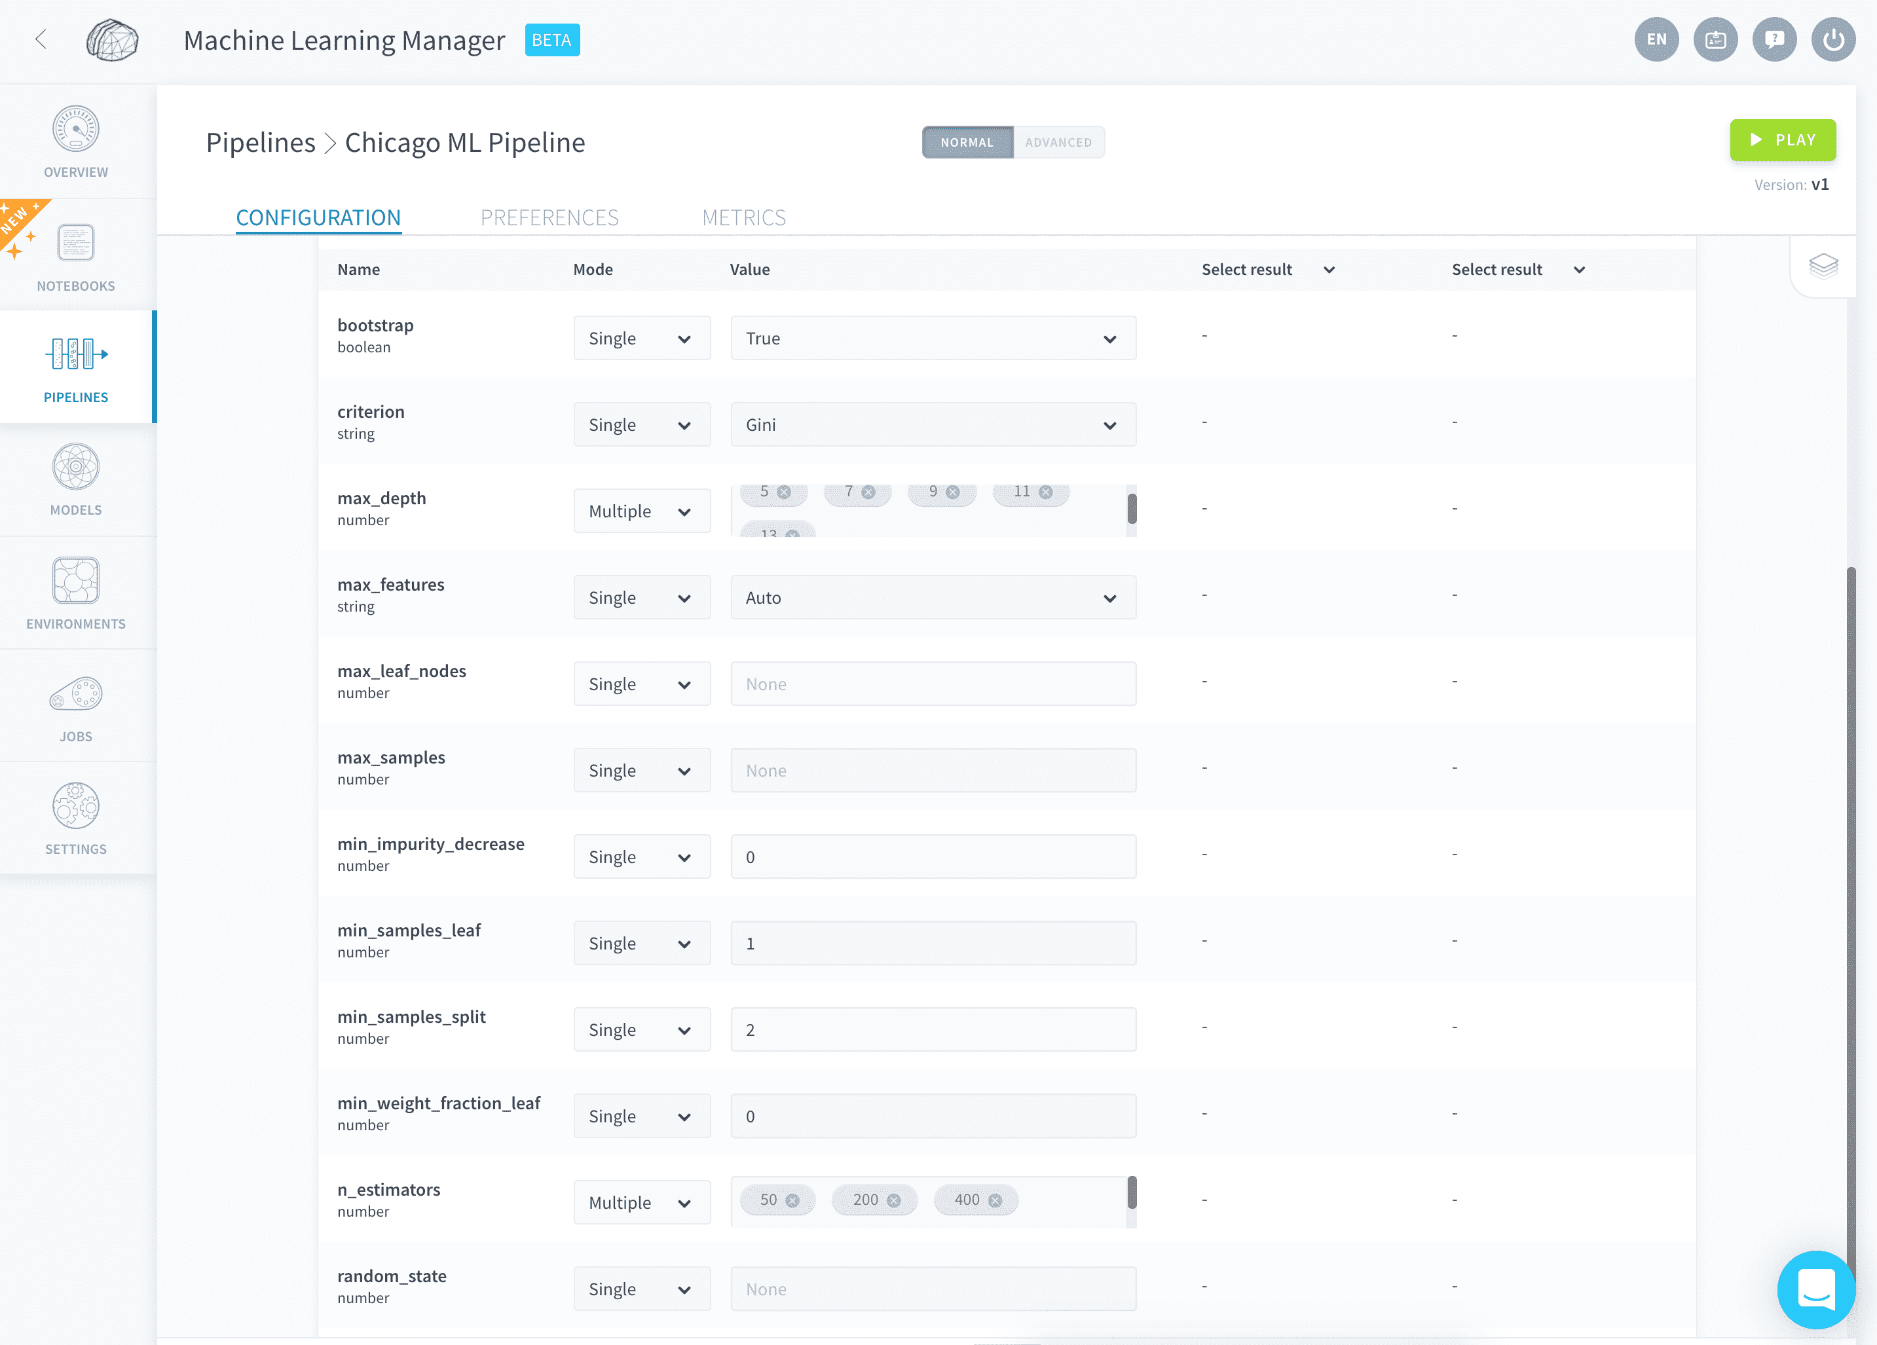The width and height of the screenshot is (1877, 1345).
Task: Click the max_depth values scrollbar
Action: tap(1131, 508)
